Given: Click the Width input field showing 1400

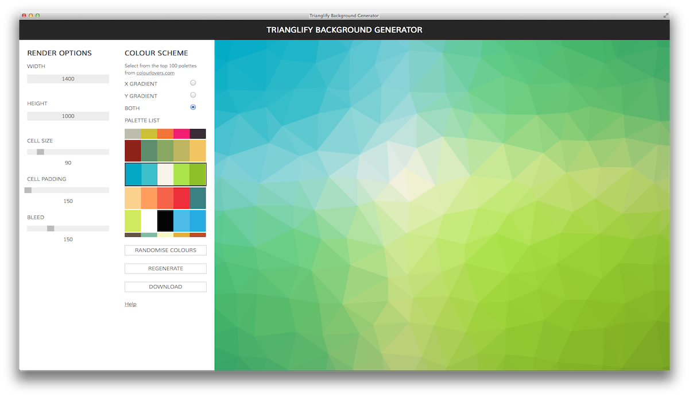Looking at the screenshot, I should [68, 79].
